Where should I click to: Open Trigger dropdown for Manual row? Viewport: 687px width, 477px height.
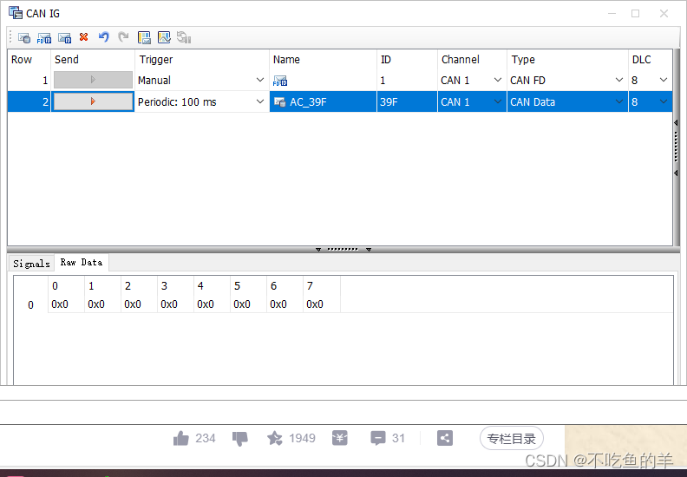(x=260, y=80)
